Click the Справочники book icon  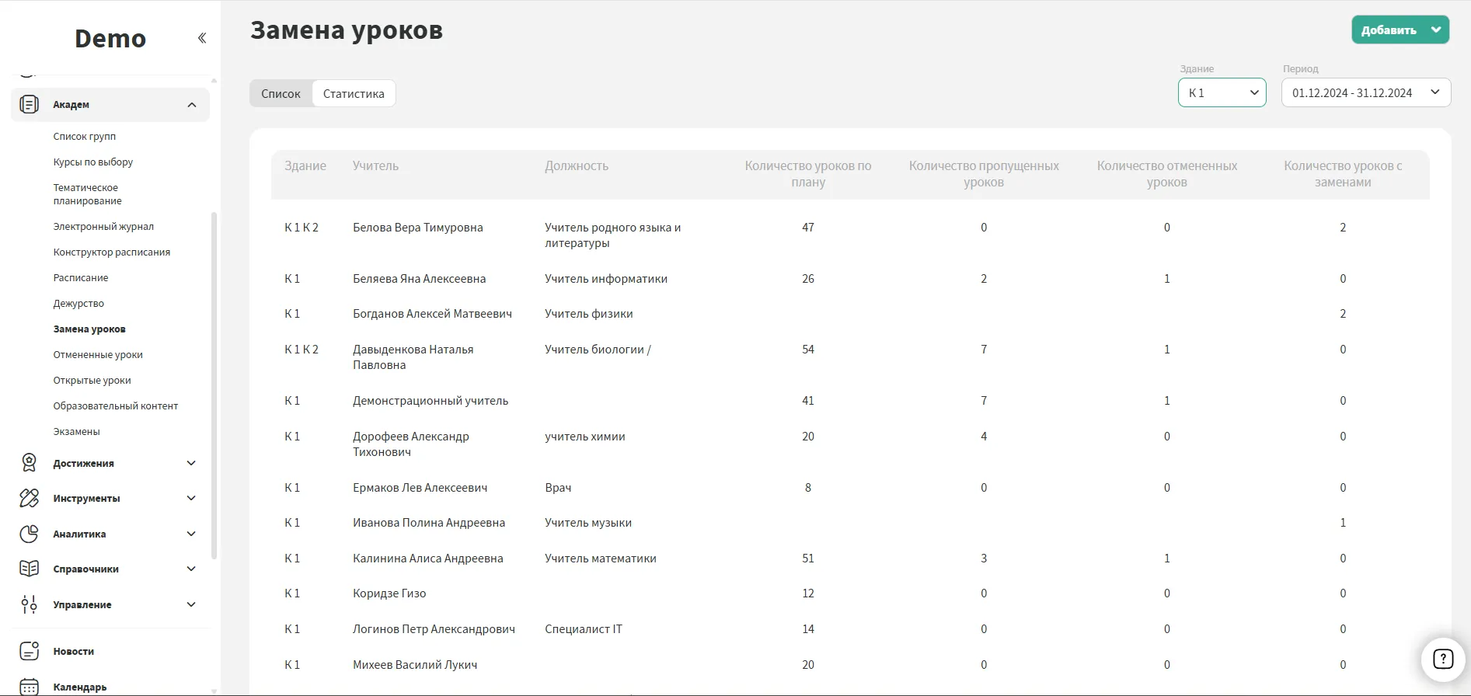click(x=29, y=569)
